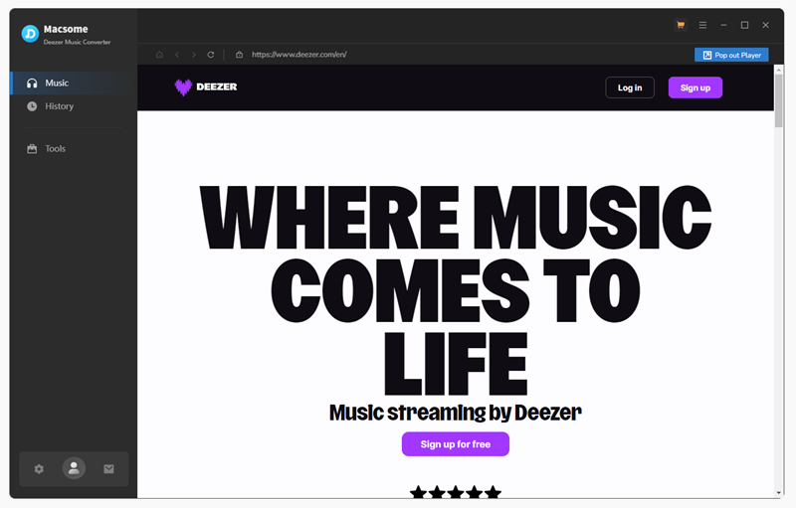Close the Macsome window

click(765, 25)
